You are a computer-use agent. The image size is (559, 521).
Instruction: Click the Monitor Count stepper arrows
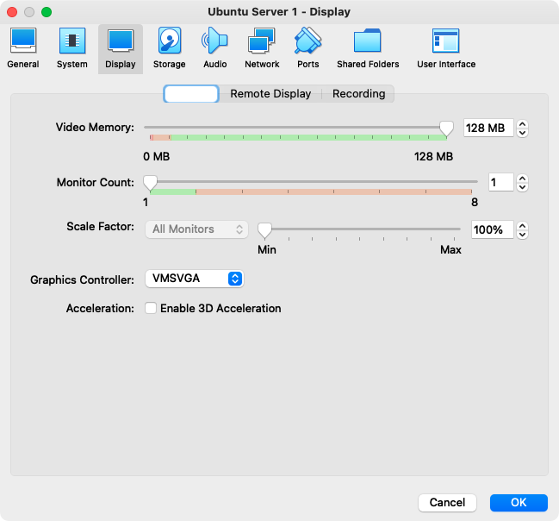(x=523, y=183)
